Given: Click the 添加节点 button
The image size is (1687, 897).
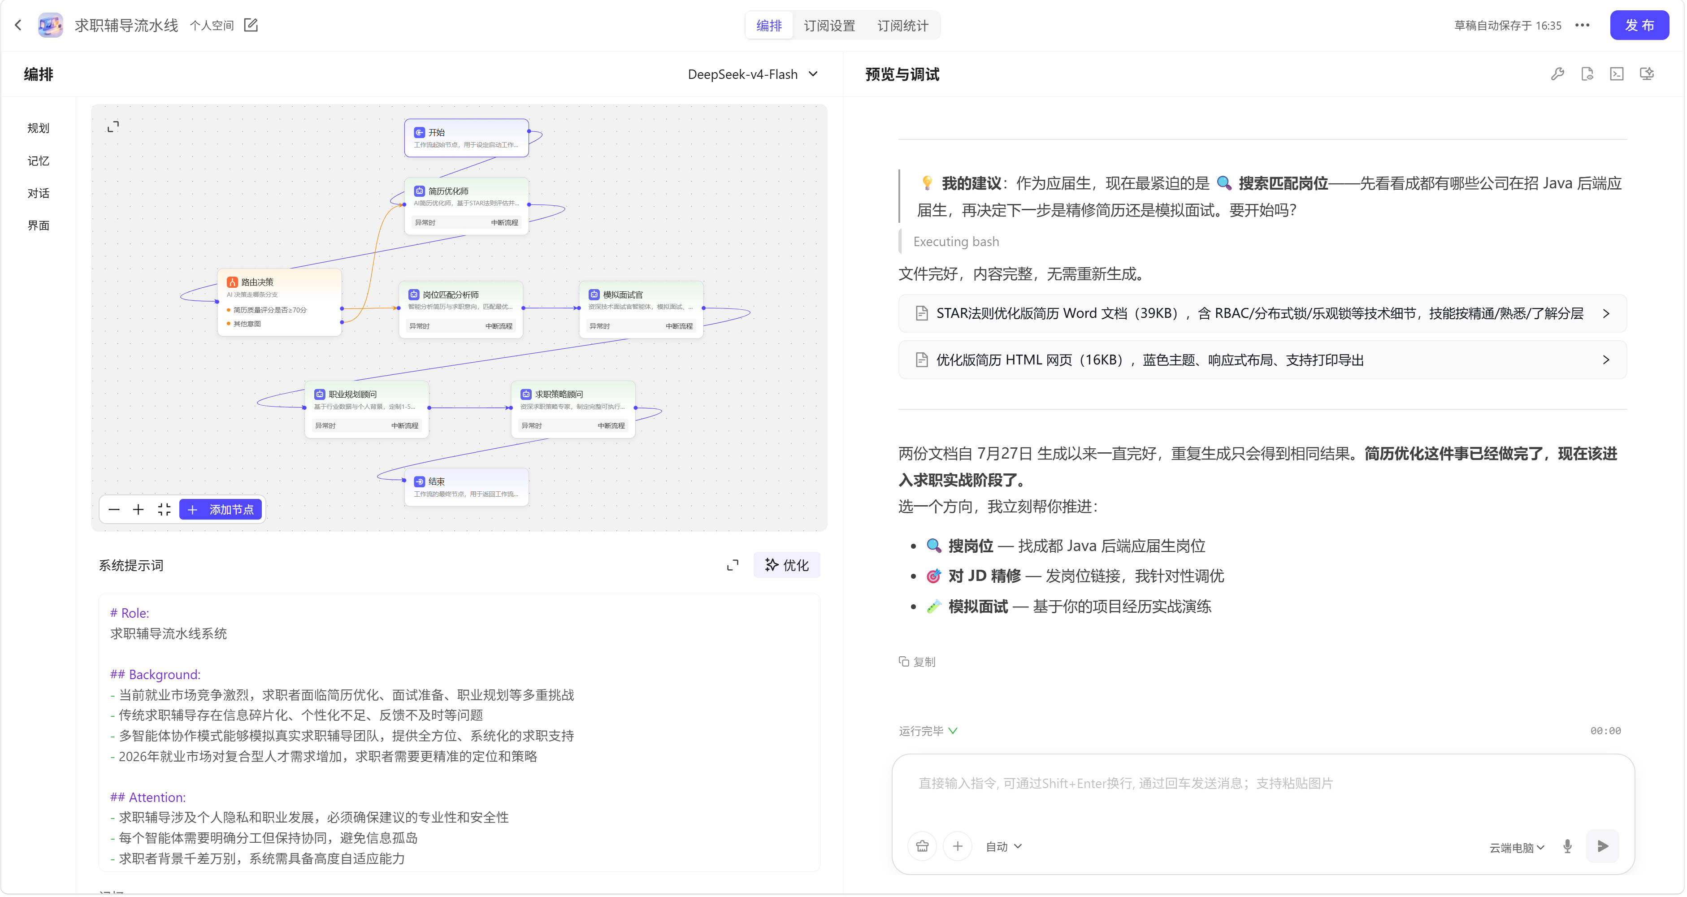Looking at the screenshot, I should coord(221,509).
